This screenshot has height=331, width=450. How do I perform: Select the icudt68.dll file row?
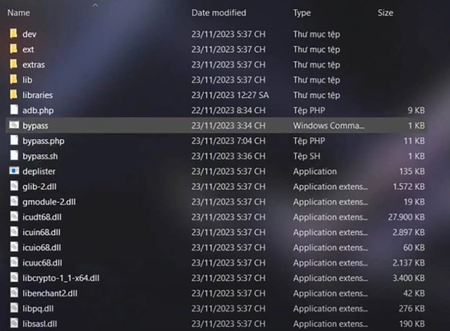[x=42, y=217]
